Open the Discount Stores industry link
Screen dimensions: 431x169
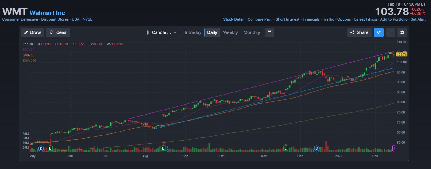point(55,19)
